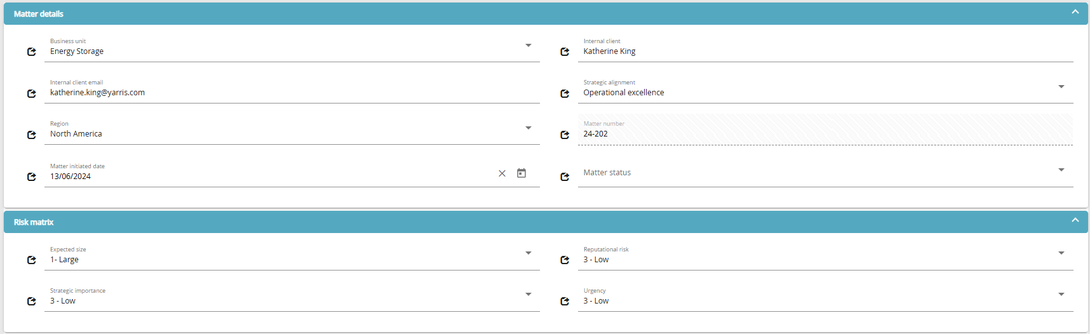
Task: Open the calendar picker for Matter initiated date
Action: tap(521, 173)
